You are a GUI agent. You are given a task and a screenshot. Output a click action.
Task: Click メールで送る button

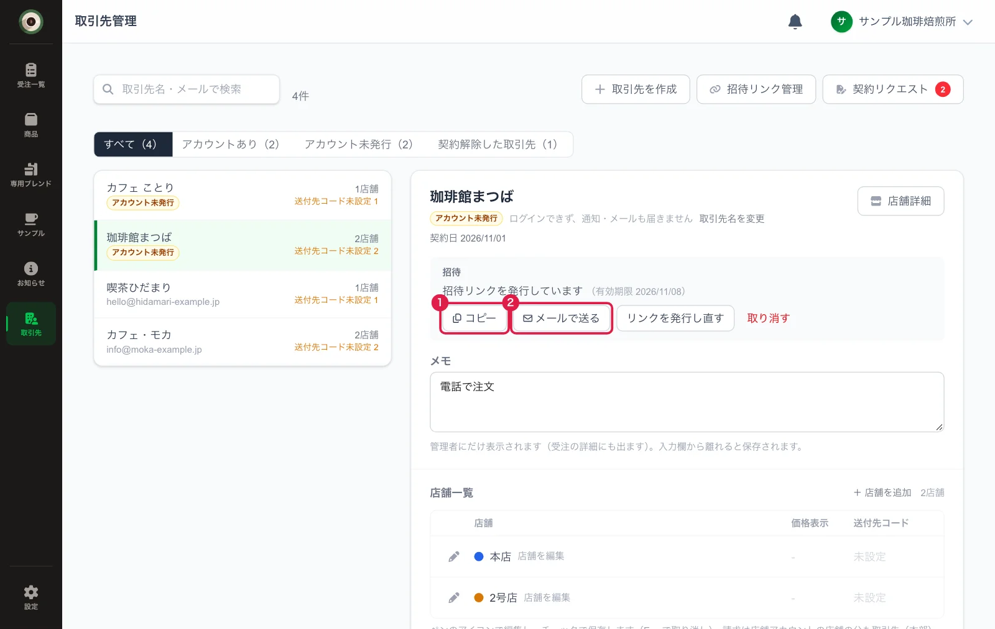pos(562,319)
